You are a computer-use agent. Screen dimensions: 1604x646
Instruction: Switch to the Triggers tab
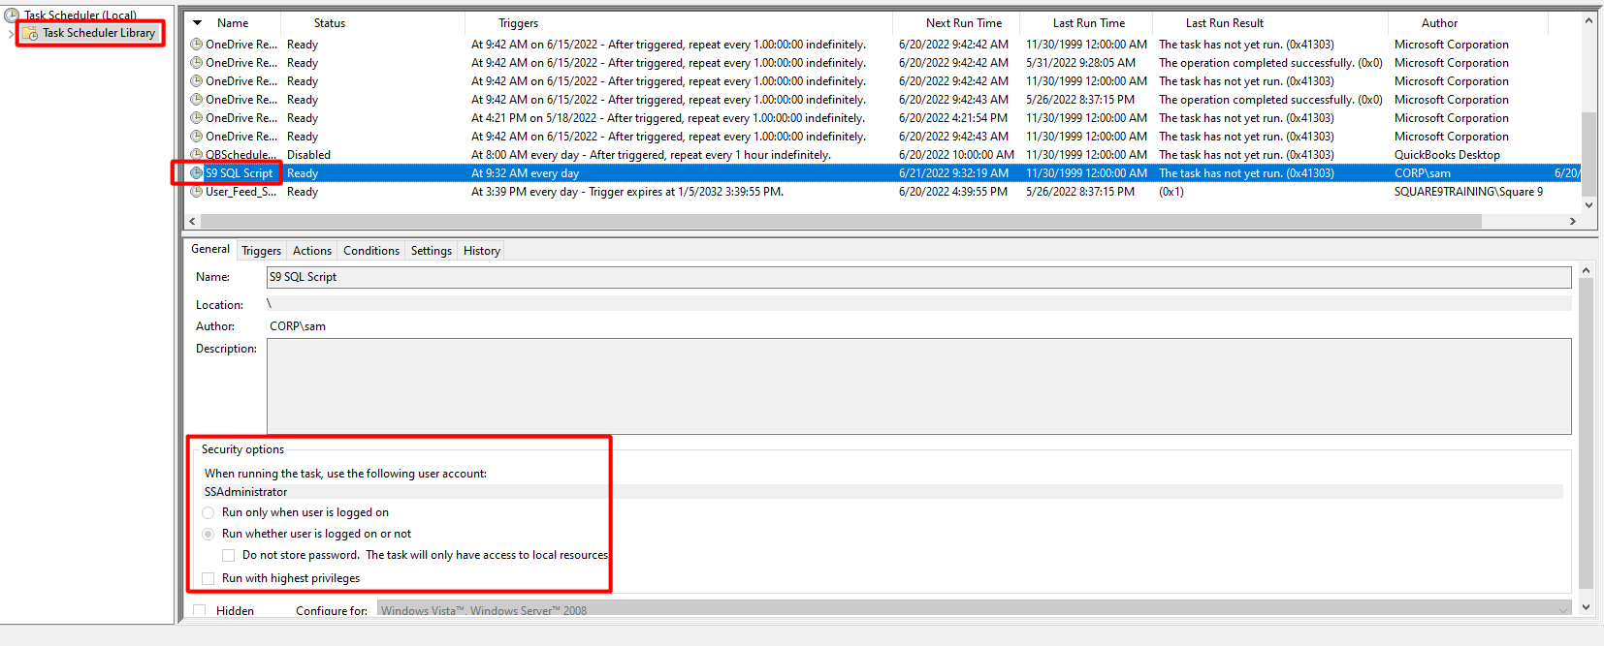click(261, 251)
